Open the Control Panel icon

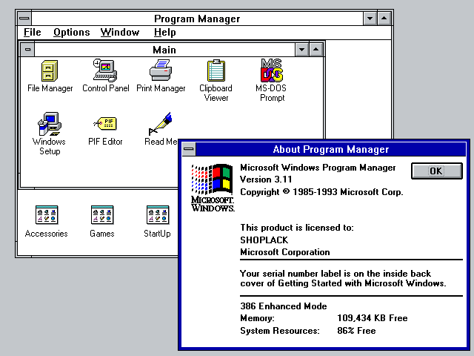tap(105, 70)
